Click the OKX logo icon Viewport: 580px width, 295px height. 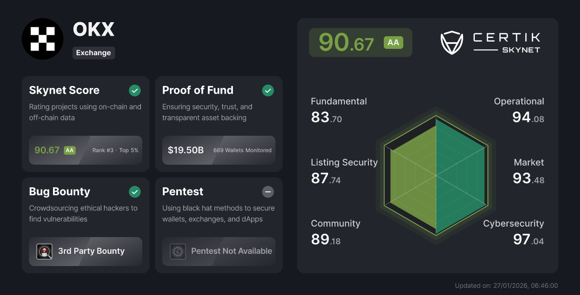coord(43,39)
